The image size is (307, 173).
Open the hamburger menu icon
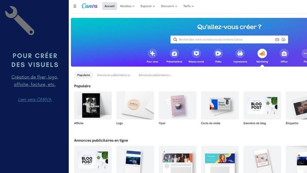75,6
